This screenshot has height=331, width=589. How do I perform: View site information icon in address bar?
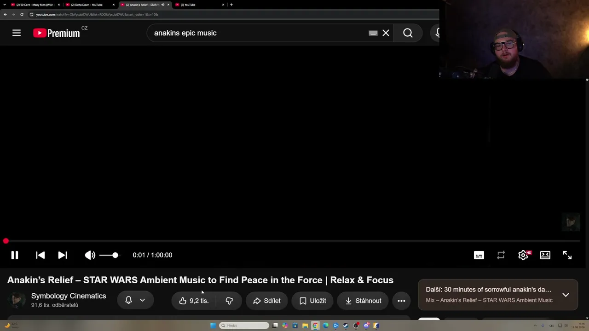point(31,14)
